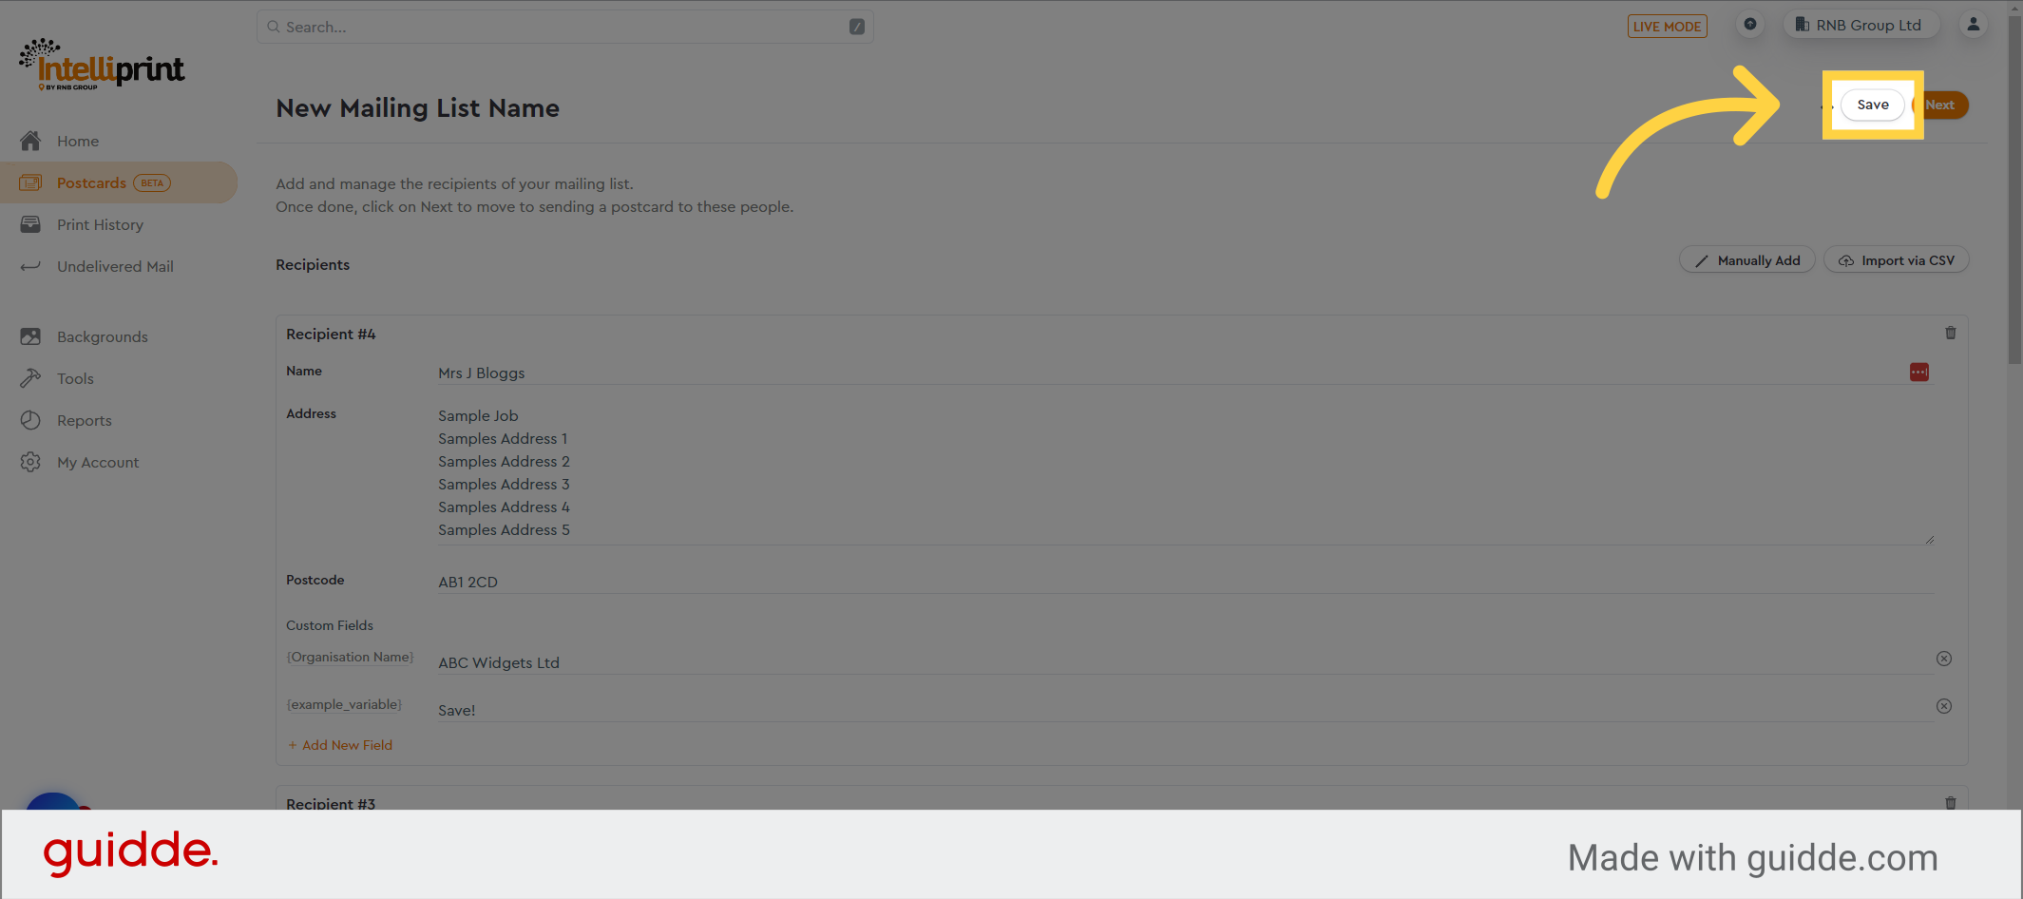Open the RNB Group Ltd organisation selector

pos(1861,26)
